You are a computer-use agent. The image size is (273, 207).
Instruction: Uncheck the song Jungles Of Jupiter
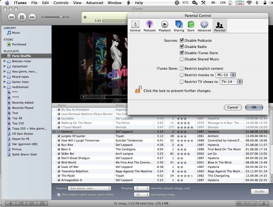coord(59,136)
